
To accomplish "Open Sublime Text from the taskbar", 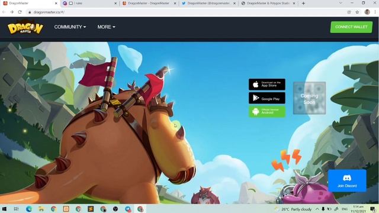I will (91, 209).
